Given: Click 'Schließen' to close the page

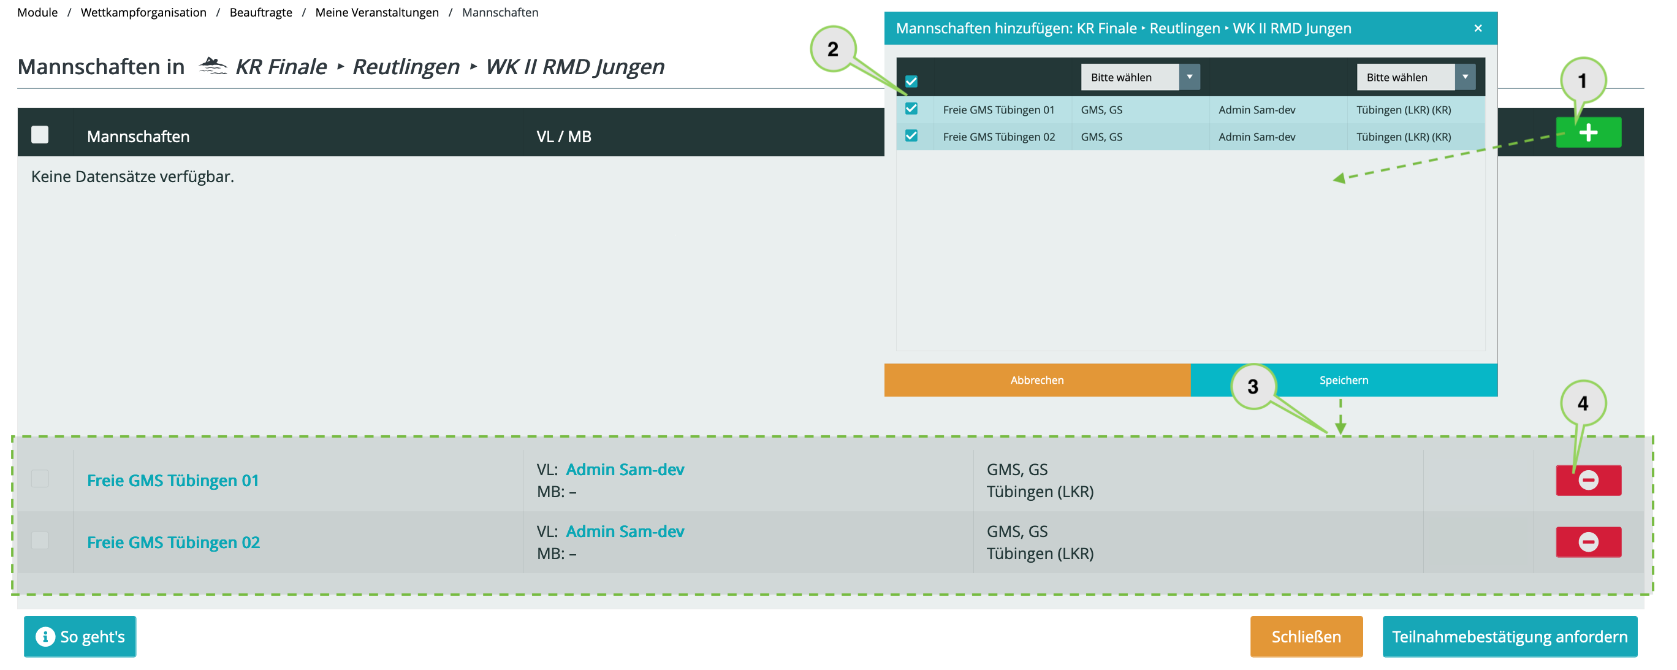Looking at the screenshot, I should click(1306, 636).
